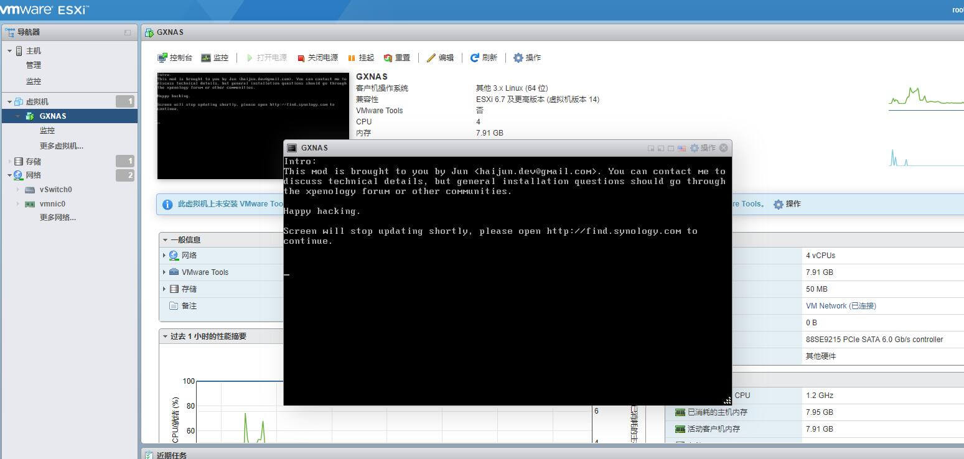964x459 pixels.
Task: Edit VM settings via 编辑 pencil
Action: (440, 58)
